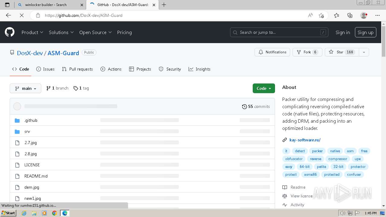386x217 pixels.
Task: Expand the Solutions menu
Action: point(61,32)
